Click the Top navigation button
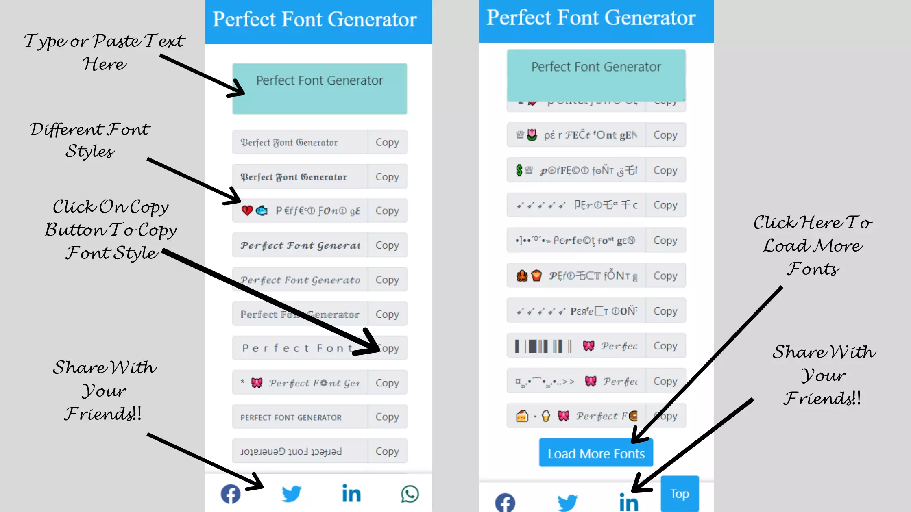 pos(679,494)
